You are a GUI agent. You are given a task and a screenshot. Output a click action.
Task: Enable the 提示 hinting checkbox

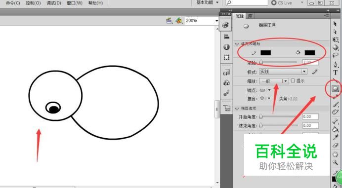[x=293, y=80]
